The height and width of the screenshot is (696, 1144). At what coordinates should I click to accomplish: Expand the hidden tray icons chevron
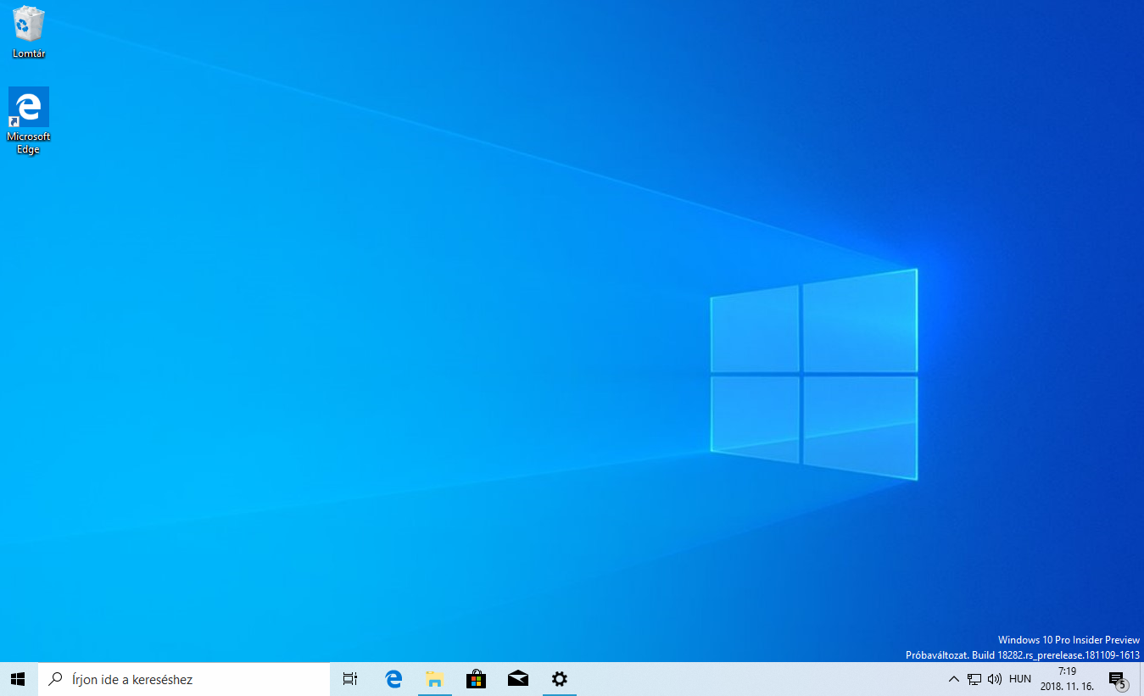[953, 679]
